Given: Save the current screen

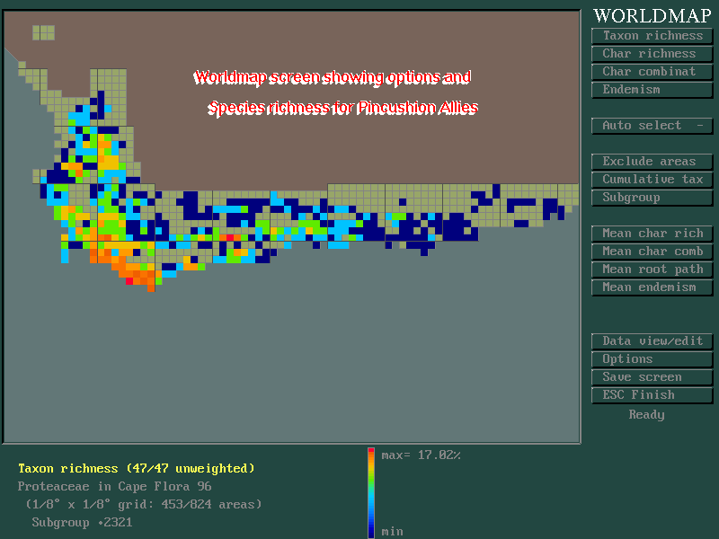Looking at the screenshot, I should [652, 376].
